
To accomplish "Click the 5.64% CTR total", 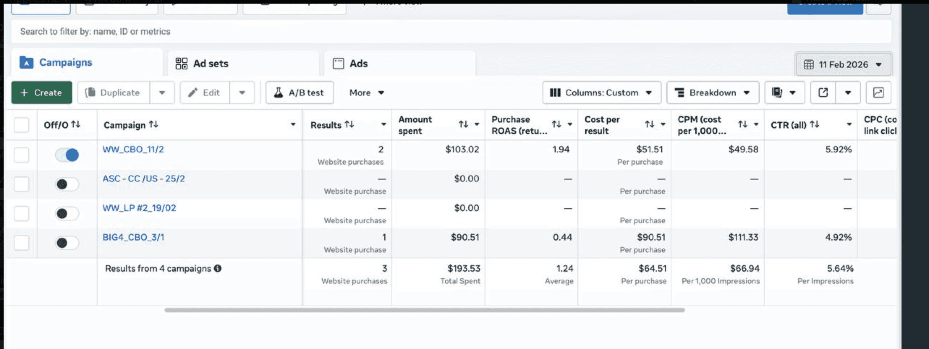I will coord(840,268).
